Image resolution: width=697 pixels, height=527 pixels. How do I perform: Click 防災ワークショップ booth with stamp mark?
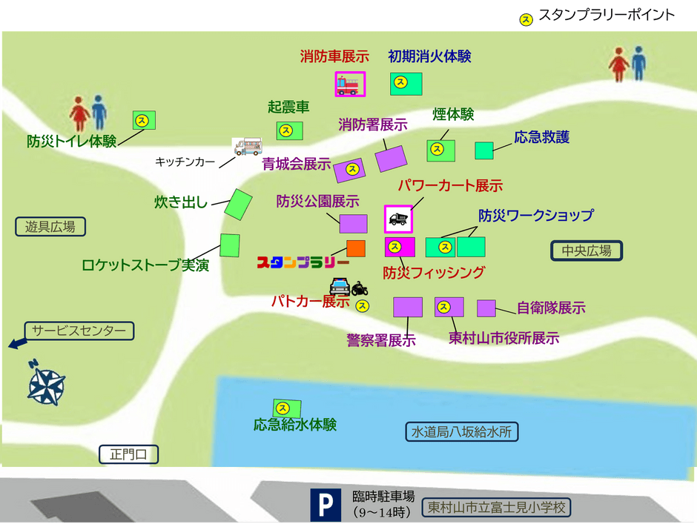[440, 247]
